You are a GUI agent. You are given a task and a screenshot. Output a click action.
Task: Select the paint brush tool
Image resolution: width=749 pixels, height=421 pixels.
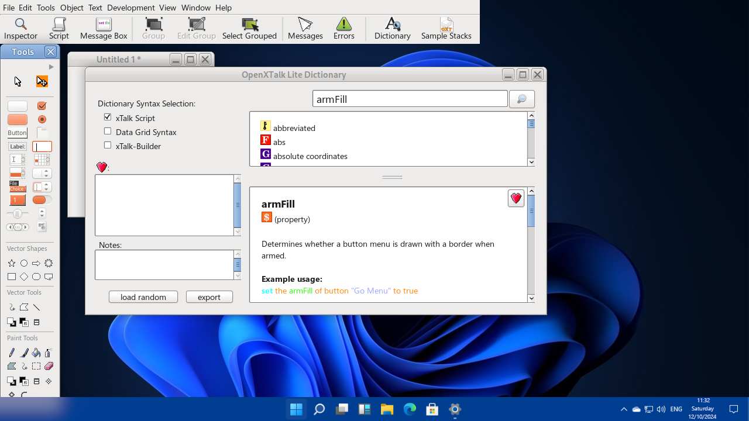point(24,353)
